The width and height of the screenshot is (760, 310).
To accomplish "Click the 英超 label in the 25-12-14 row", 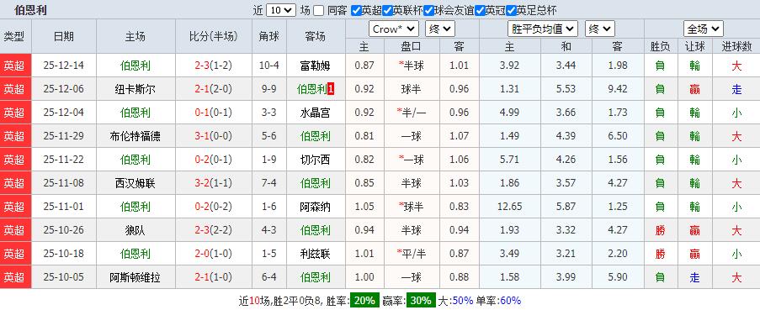I will (14, 66).
